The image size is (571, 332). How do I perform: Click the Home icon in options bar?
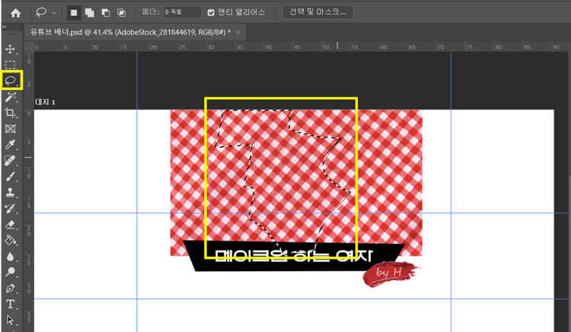pyautogui.click(x=15, y=13)
